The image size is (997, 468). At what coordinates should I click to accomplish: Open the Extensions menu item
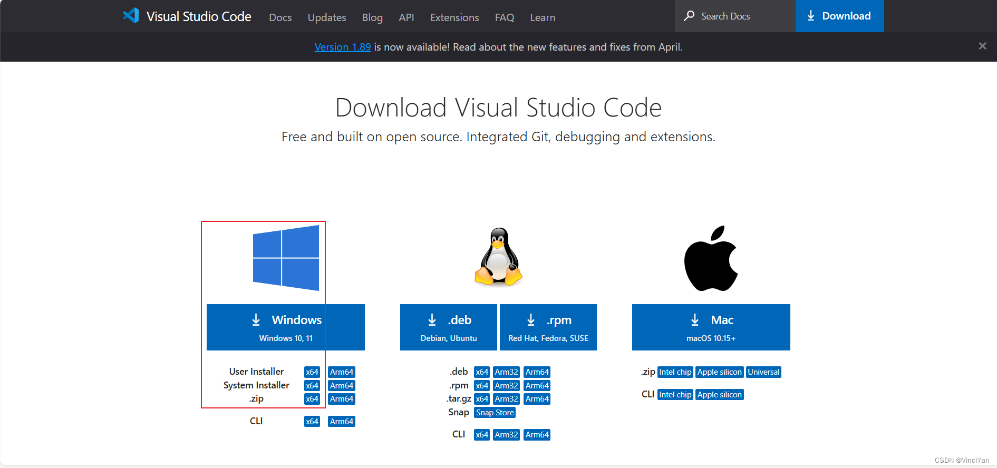tap(454, 17)
